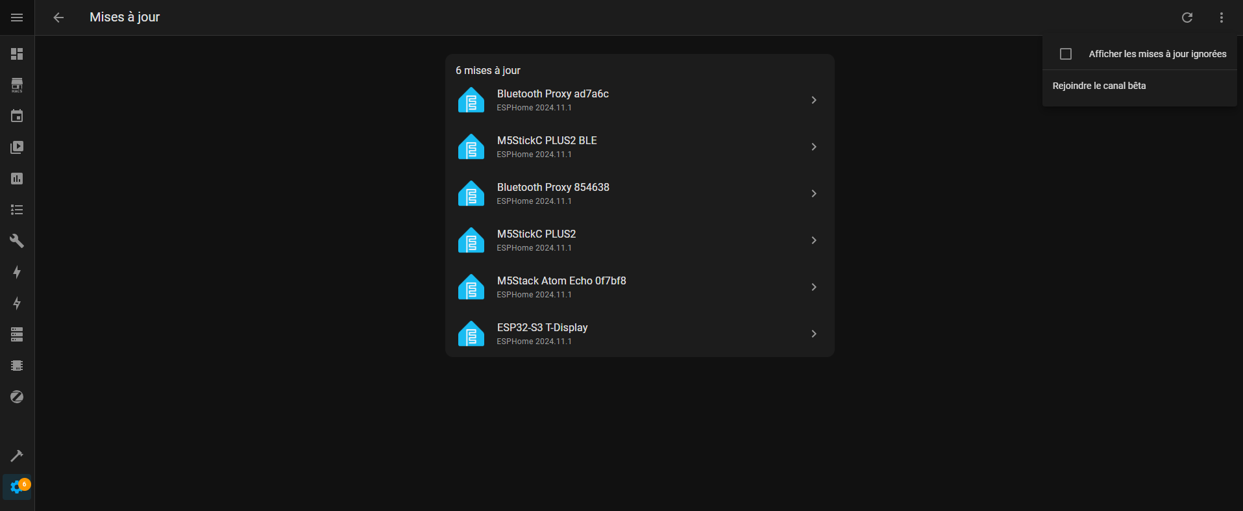Open the Zigbee Z circle sidebar icon
Screen dimensions: 1243x511
pyautogui.click(x=17, y=397)
